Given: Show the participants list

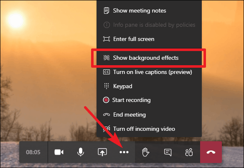Looking at the screenshot, I should tap(189, 152).
